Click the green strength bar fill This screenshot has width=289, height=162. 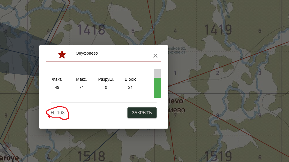click(157, 88)
